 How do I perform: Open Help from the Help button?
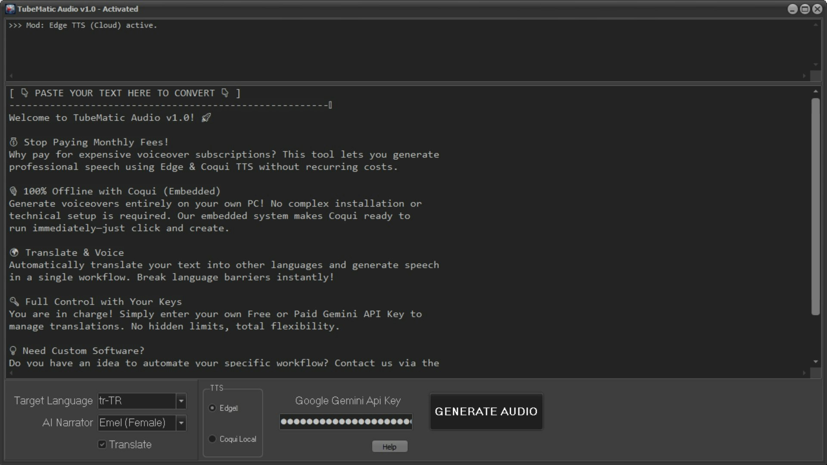tap(389, 446)
